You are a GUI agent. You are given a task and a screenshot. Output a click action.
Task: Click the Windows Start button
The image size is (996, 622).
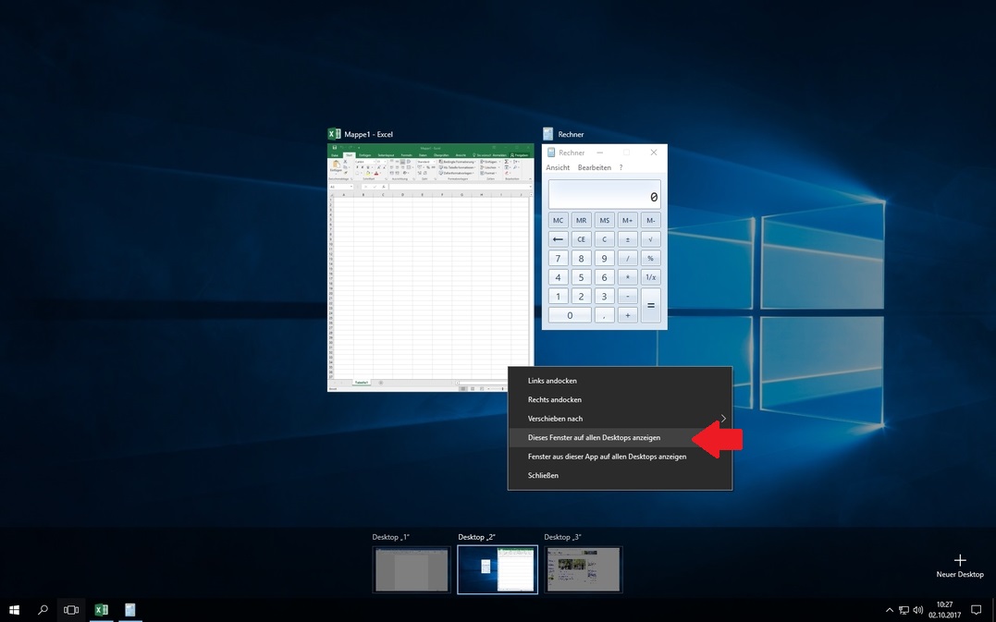coord(15,610)
